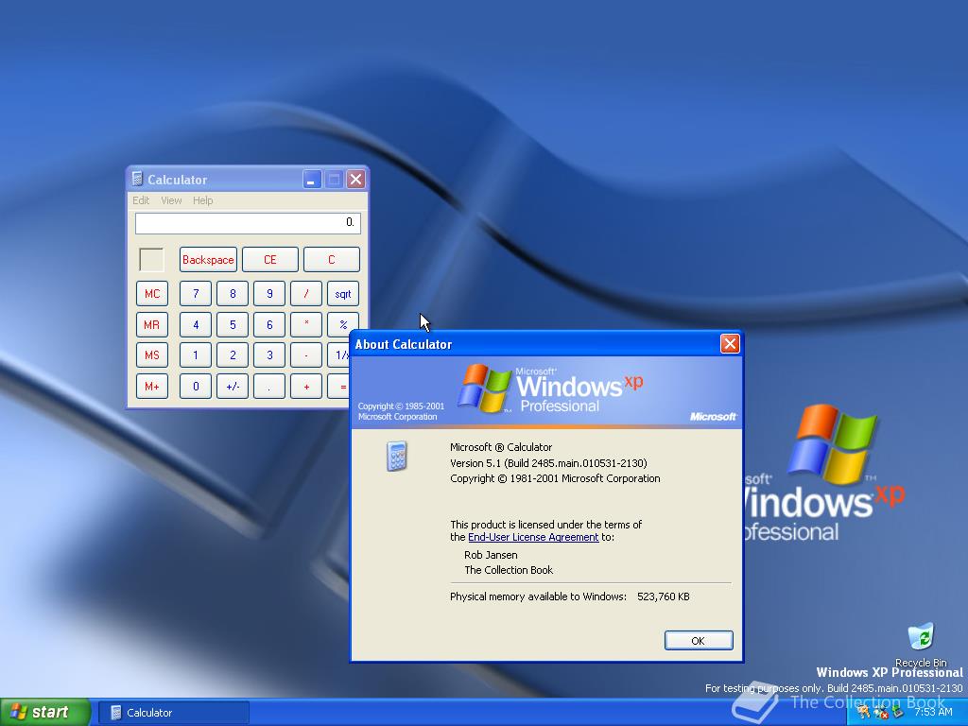The height and width of the screenshot is (726, 968).
Task: Click the MS memory store button
Action: pos(152,355)
